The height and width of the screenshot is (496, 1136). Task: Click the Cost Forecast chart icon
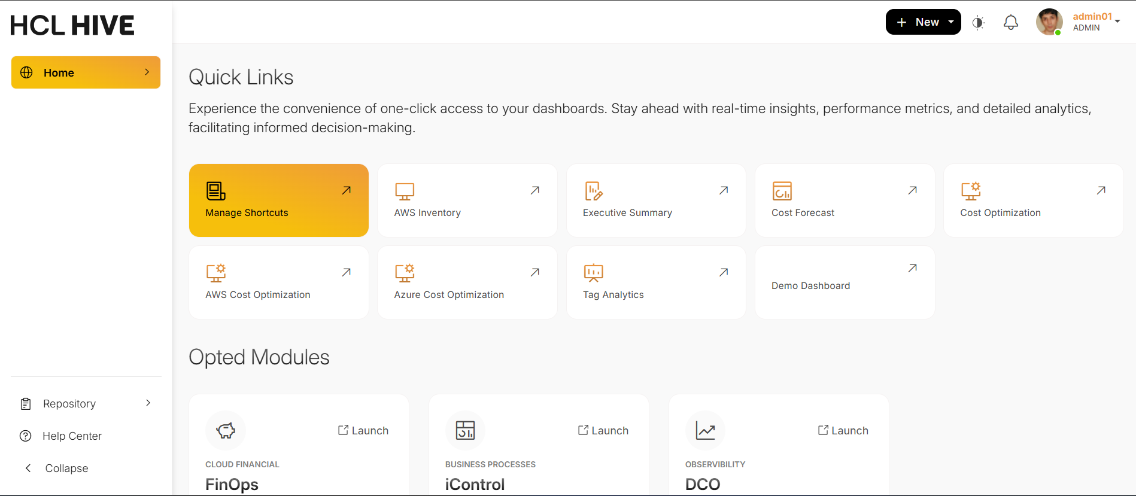click(782, 191)
